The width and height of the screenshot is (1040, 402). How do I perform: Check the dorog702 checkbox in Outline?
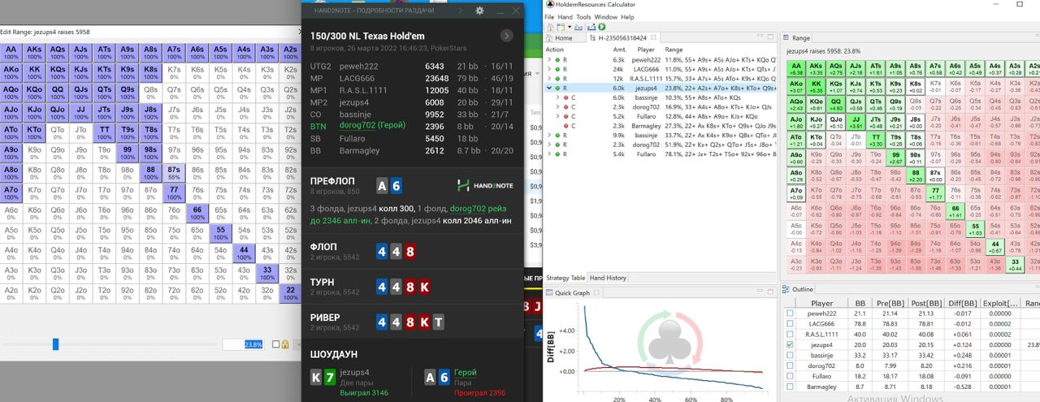click(790, 365)
